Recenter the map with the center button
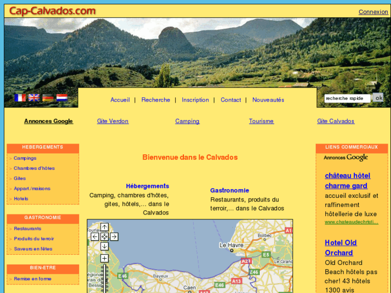This screenshot has width=391, height=293. [x=104, y=237]
